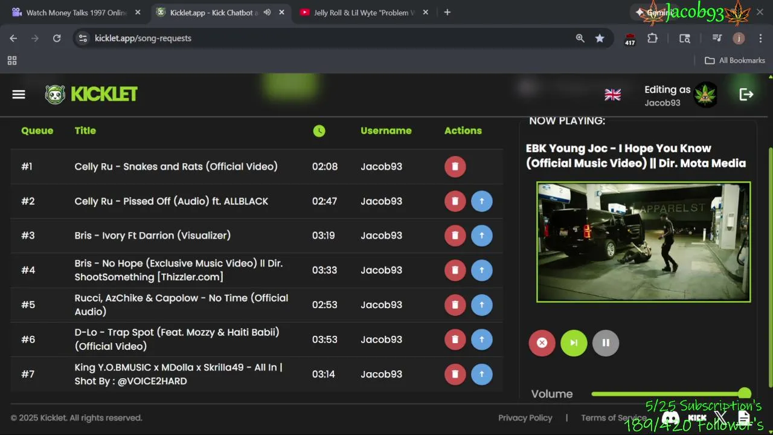Open the X (Twitter) footer icon
Screen dimensions: 773x435
click(x=720, y=418)
